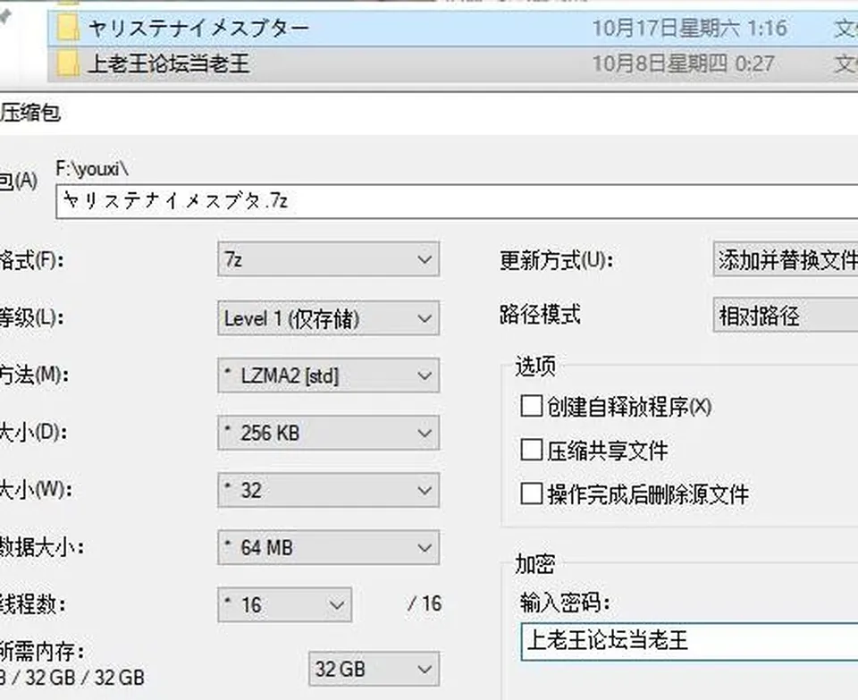
Task: Check 操作完成后删除源文件 option
Action: 531,493
